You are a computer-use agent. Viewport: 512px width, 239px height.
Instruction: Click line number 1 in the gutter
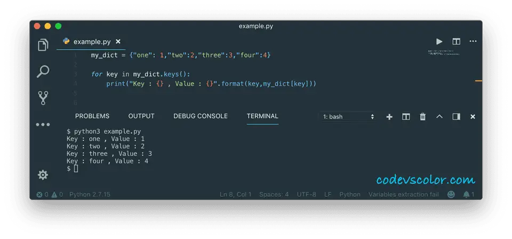75,55
